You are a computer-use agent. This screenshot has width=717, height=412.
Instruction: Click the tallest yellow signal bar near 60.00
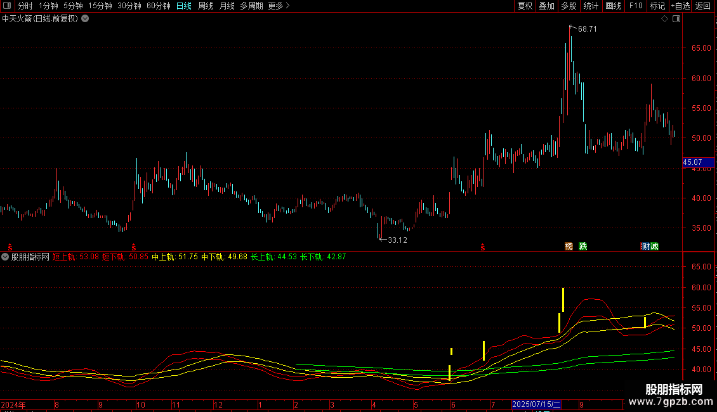tap(563, 300)
